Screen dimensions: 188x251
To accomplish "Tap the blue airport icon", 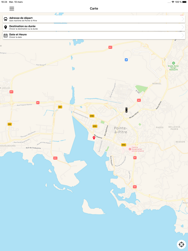I will [126, 60].
